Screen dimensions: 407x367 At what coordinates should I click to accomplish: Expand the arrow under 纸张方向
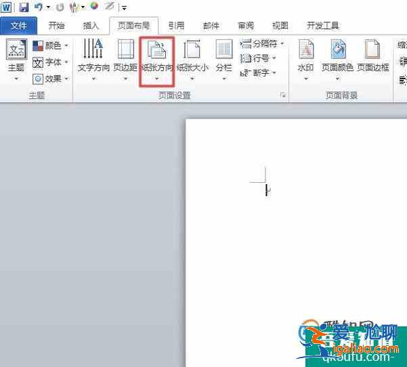point(157,79)
